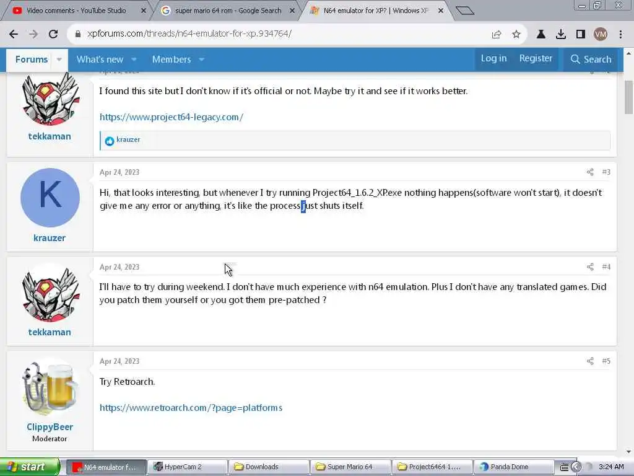
Task: Open the retroarch.com platforms link
Action: 191,408
